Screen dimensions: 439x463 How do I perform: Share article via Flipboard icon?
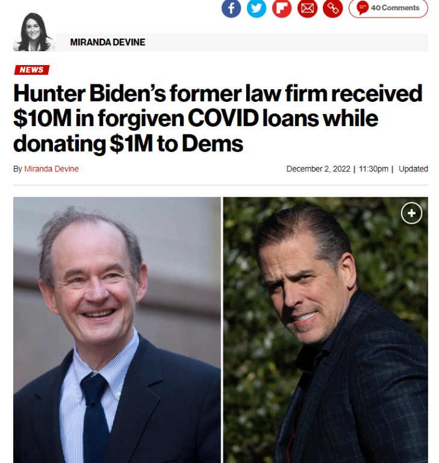(282, 8)
